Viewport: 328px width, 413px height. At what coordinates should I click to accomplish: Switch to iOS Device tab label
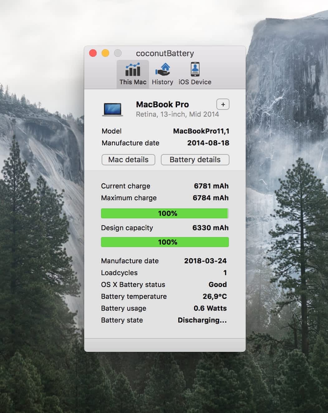[x=195, y=82]
